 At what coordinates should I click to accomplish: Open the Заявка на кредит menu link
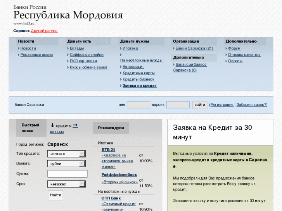tap(140, 86)
